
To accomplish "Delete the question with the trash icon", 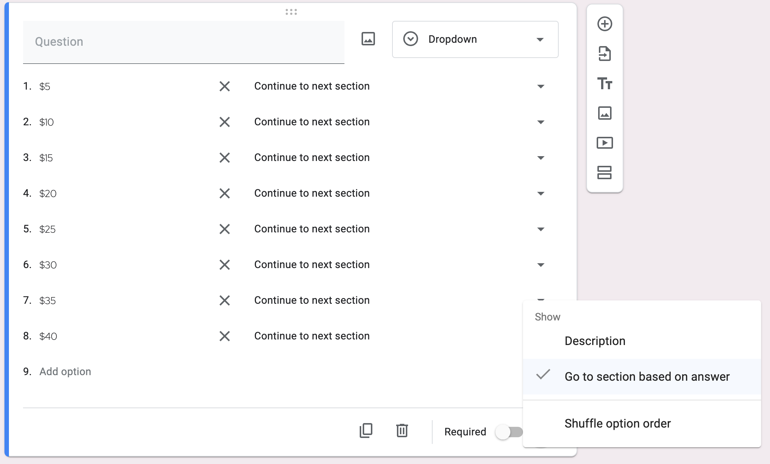I will click(402, 431).
